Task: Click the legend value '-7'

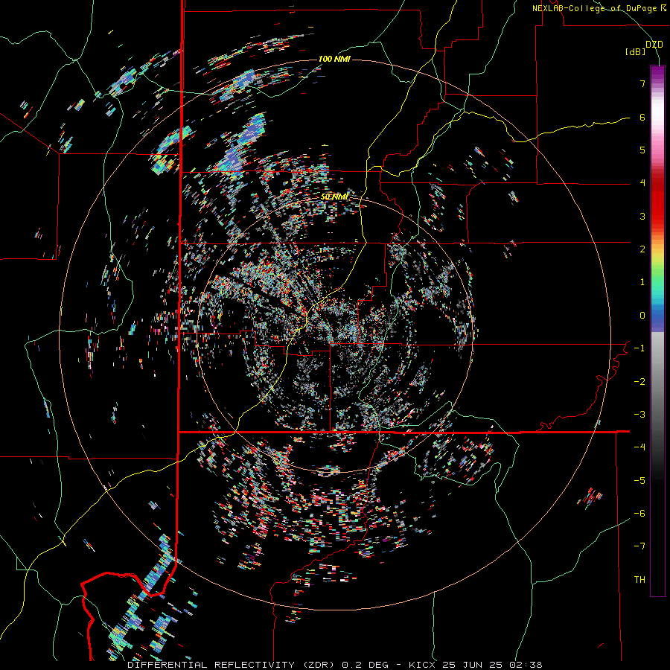Action: [639, 546]
